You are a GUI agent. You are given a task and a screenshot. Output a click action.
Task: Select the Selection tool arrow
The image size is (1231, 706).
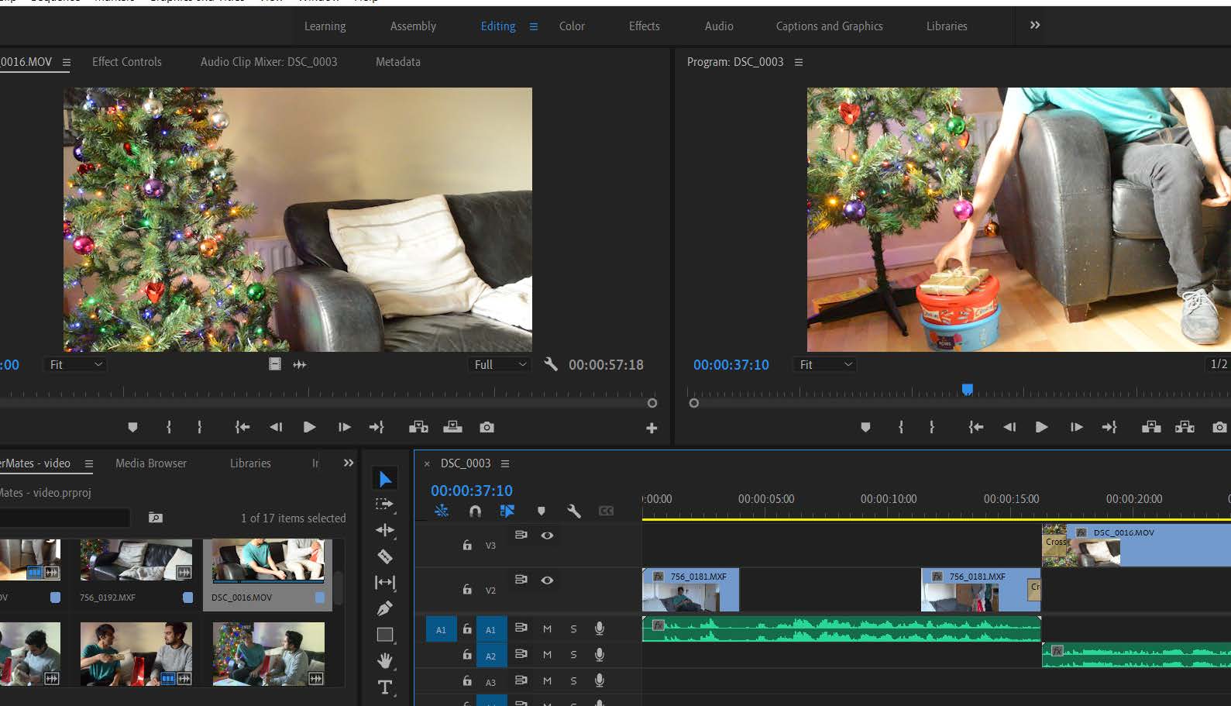(x=385, y=479)
